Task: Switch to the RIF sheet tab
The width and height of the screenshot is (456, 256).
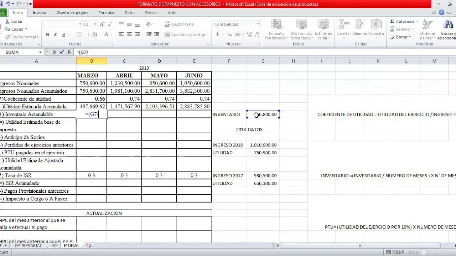Action: point(54,246)
